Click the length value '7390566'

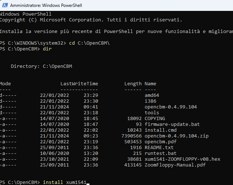132,136
